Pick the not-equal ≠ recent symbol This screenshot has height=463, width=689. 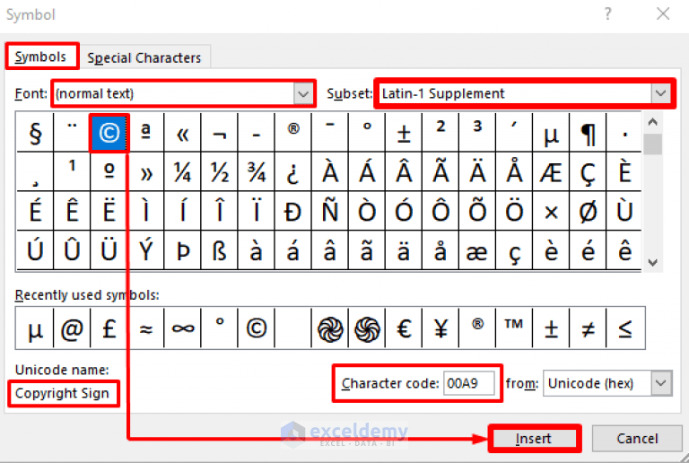pyautogui.click(x=588, y=328)
